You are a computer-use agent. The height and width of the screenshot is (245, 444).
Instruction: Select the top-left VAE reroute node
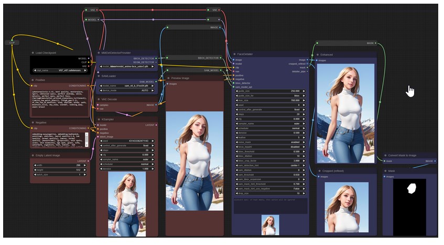pyautogui.click(x=91, y=10)
